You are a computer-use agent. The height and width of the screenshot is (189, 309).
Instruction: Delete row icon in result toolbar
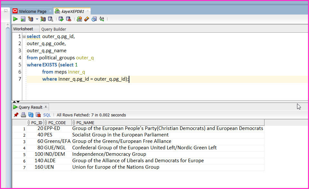(38, 115)
